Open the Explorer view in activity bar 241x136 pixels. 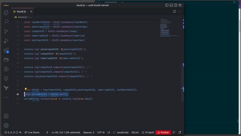coord(6,12)
